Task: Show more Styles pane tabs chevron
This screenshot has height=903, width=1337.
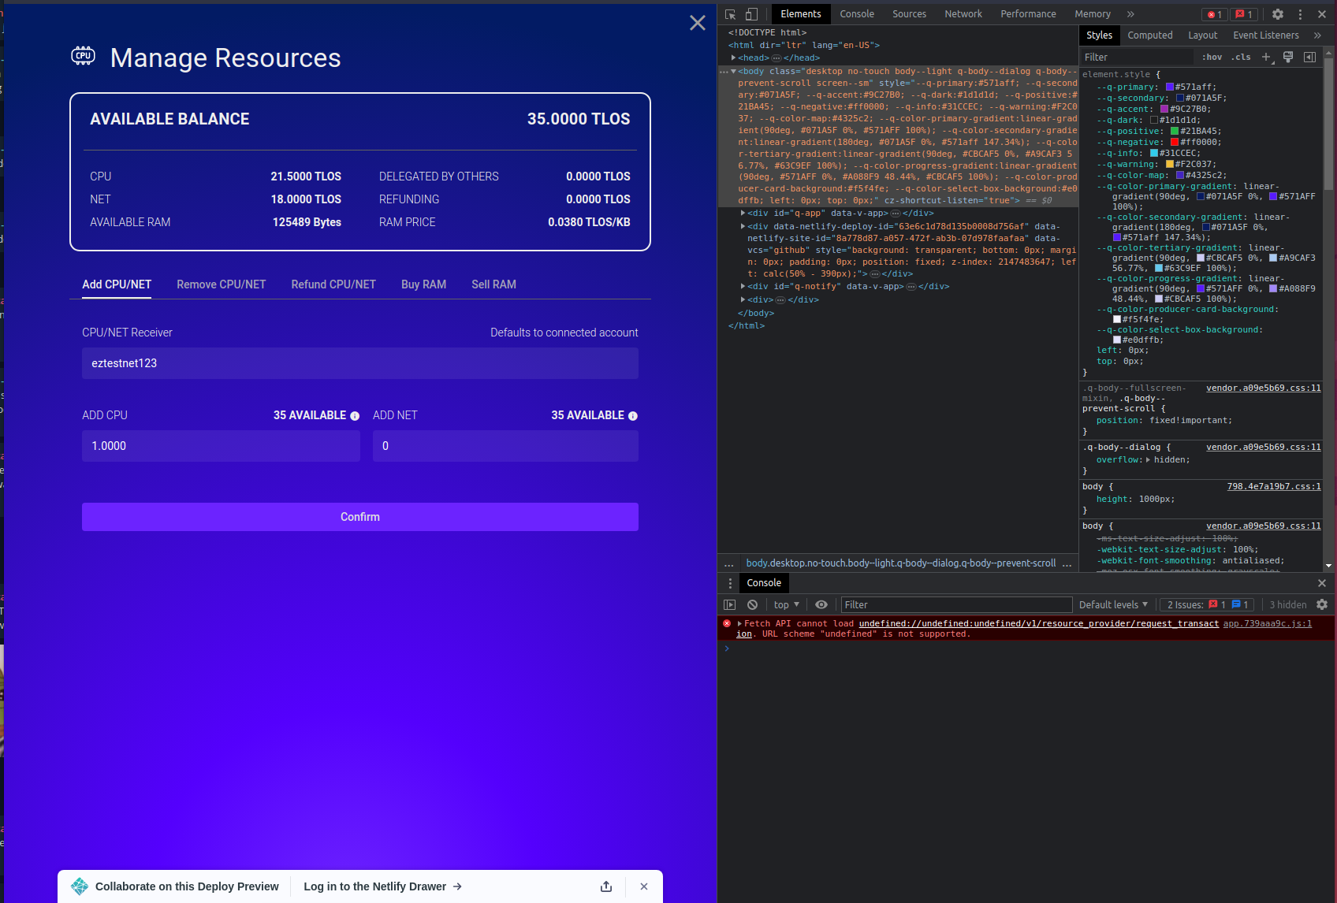Action: click(1317, 35)
